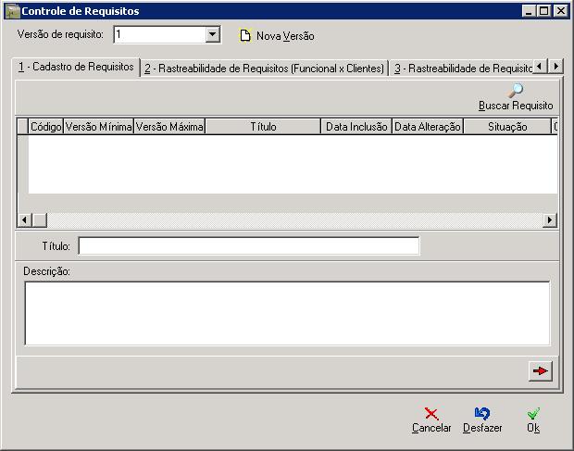574x451 pixels.
Task: Click the Controle de Requisitos title bar icon
Action: (13, 11)
